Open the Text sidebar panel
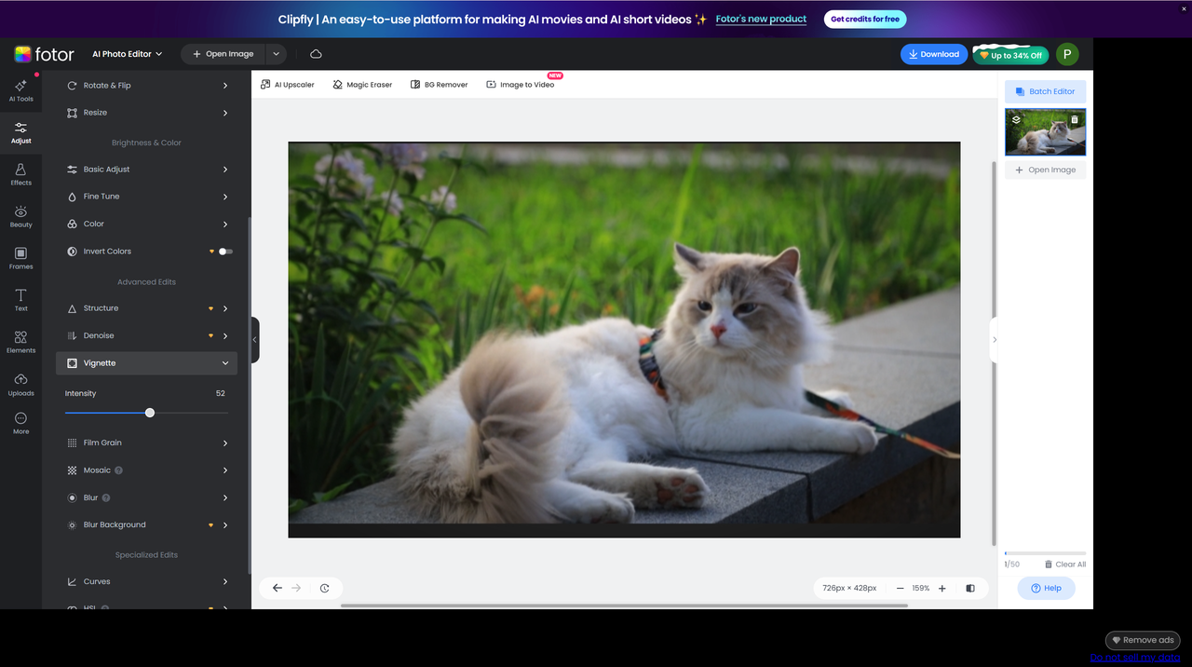Viewport: 1192px width, 667px height. point(20,300)
